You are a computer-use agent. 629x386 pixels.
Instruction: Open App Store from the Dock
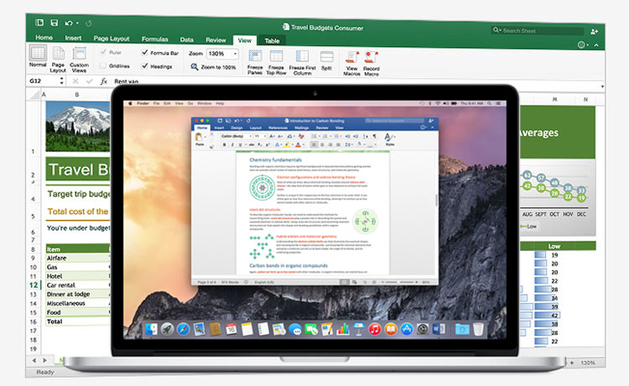407,330
